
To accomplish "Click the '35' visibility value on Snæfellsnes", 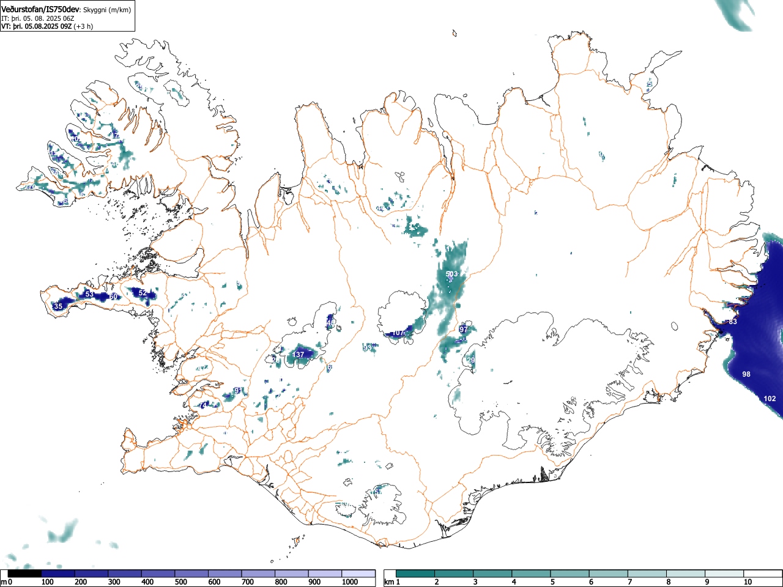I will pyautogui.click(x=58, y=306).
